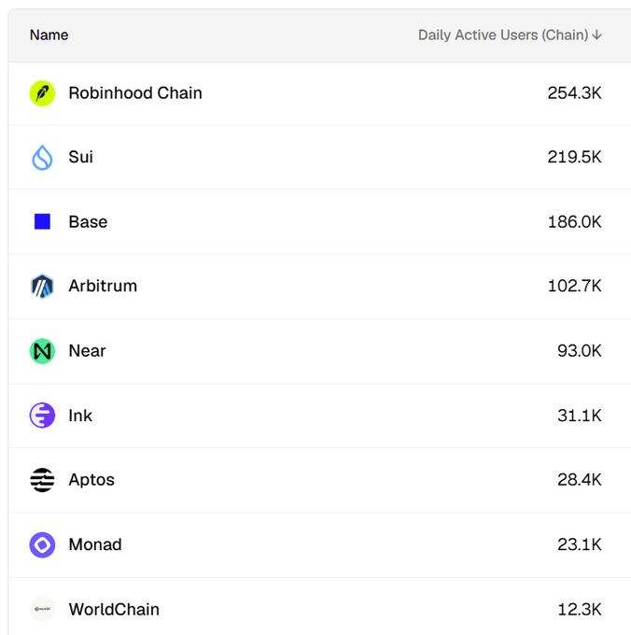Select the Monad chain name

[95, 544]
